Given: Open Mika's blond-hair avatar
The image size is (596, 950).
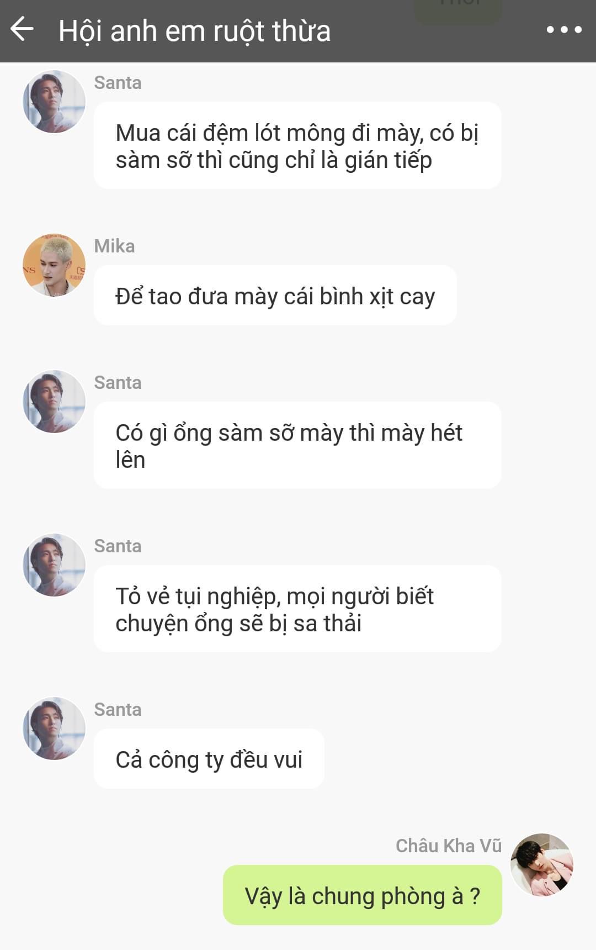Looking at the screenshot, I should pos(54,265).
